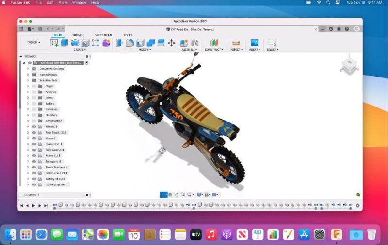Image resolution: width=388 pixels, height=245 pixels.
Task: Play the design timeline
Action: 33,205
